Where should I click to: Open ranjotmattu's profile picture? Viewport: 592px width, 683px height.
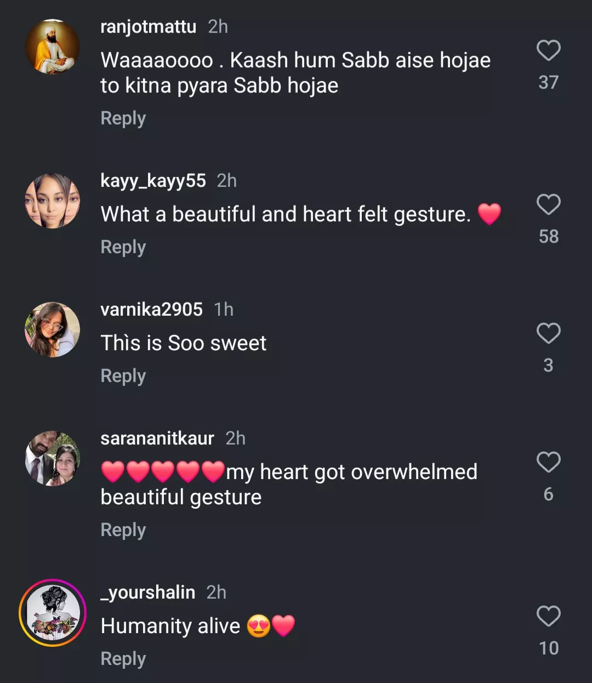tap(53, 47)
